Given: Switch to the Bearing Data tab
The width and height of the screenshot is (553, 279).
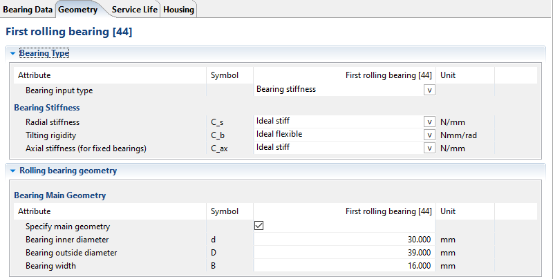Looking at the screenshot, I should pos(28,9).
